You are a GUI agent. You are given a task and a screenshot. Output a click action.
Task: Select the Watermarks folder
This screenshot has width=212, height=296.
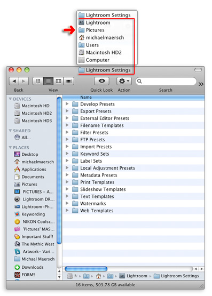pyautogui.click(x=134, y=204)
